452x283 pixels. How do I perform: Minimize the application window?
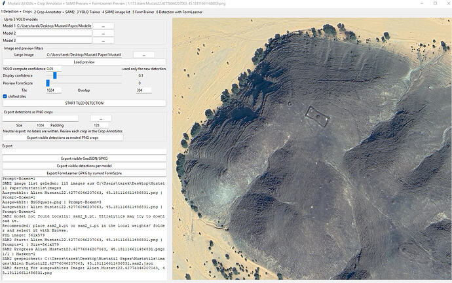(421, 3)
